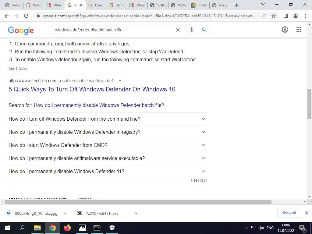Reload the current Google page
The height and width of the screenshot is (234, 312).
pyautogui.click(x=26, y=16)
